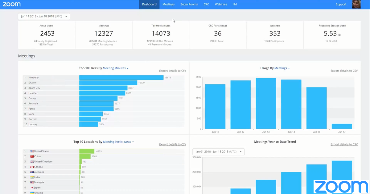Click the Zoom logo in header
The image size is (370, 194).
click(x=12, y=4)
